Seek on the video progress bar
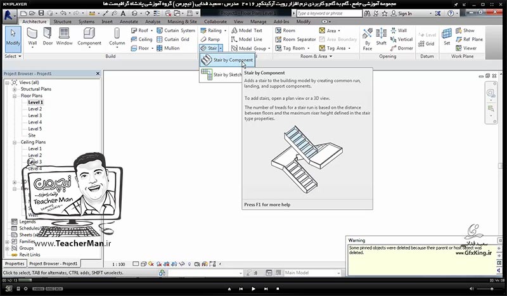This screenshot has height=296, width=507. (253, 281)
